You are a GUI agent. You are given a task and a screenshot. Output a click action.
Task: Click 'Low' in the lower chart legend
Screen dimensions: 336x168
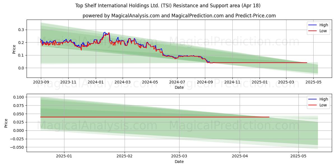[x=323, y=105]
